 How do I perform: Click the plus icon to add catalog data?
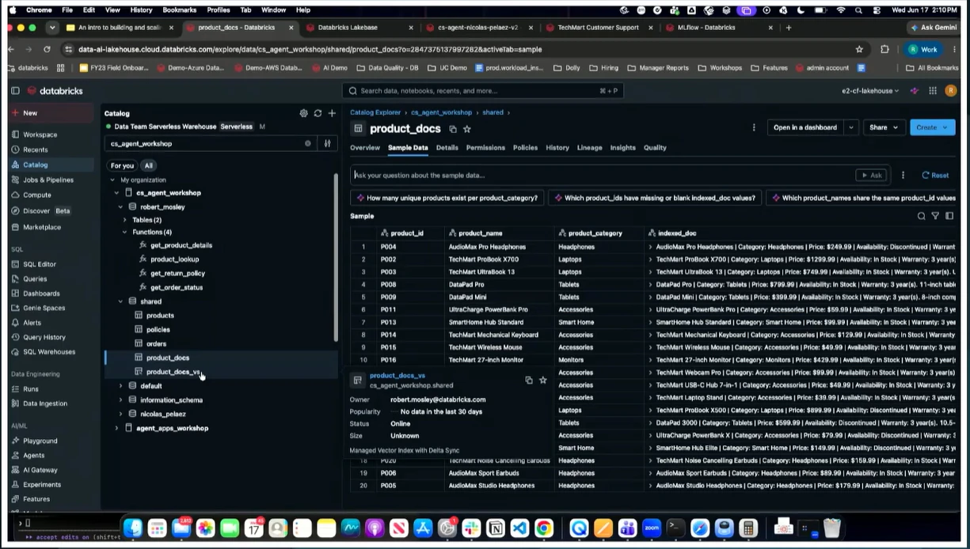coord(332,113)
